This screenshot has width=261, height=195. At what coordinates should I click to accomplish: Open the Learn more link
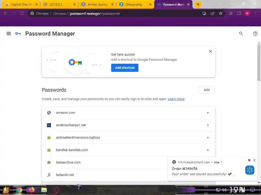coord(176,99)
